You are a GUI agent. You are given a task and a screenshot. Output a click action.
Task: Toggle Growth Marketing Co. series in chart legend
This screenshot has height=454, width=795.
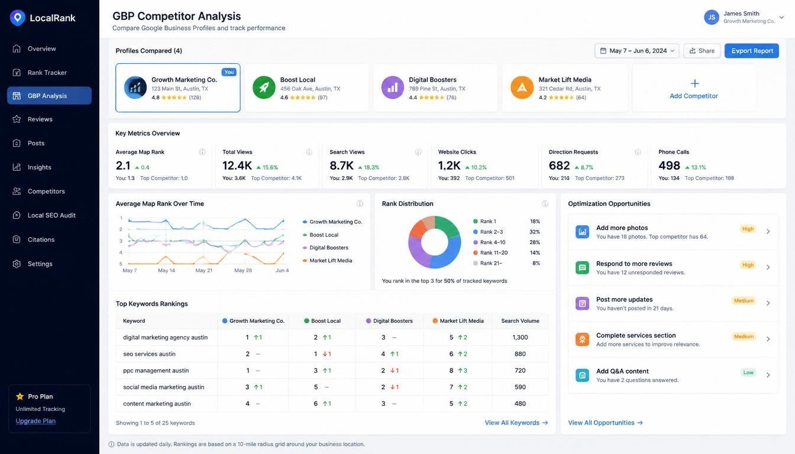(x=332, y=222)
